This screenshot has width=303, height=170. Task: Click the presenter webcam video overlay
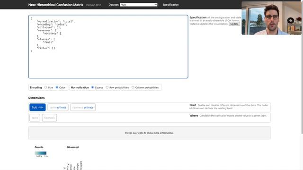pos(271,18)
